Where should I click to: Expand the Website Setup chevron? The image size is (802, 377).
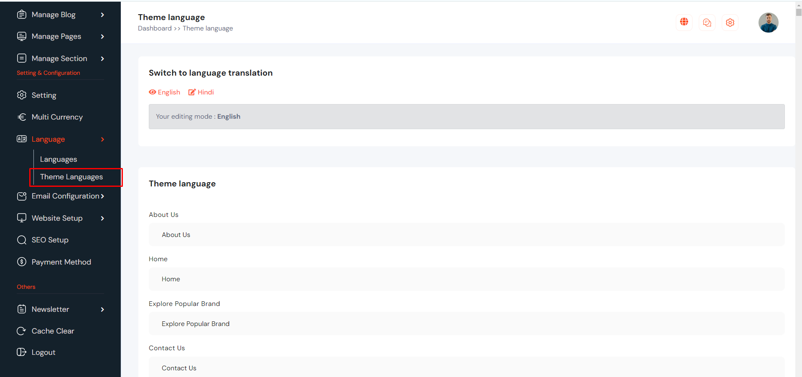point(102,218)
